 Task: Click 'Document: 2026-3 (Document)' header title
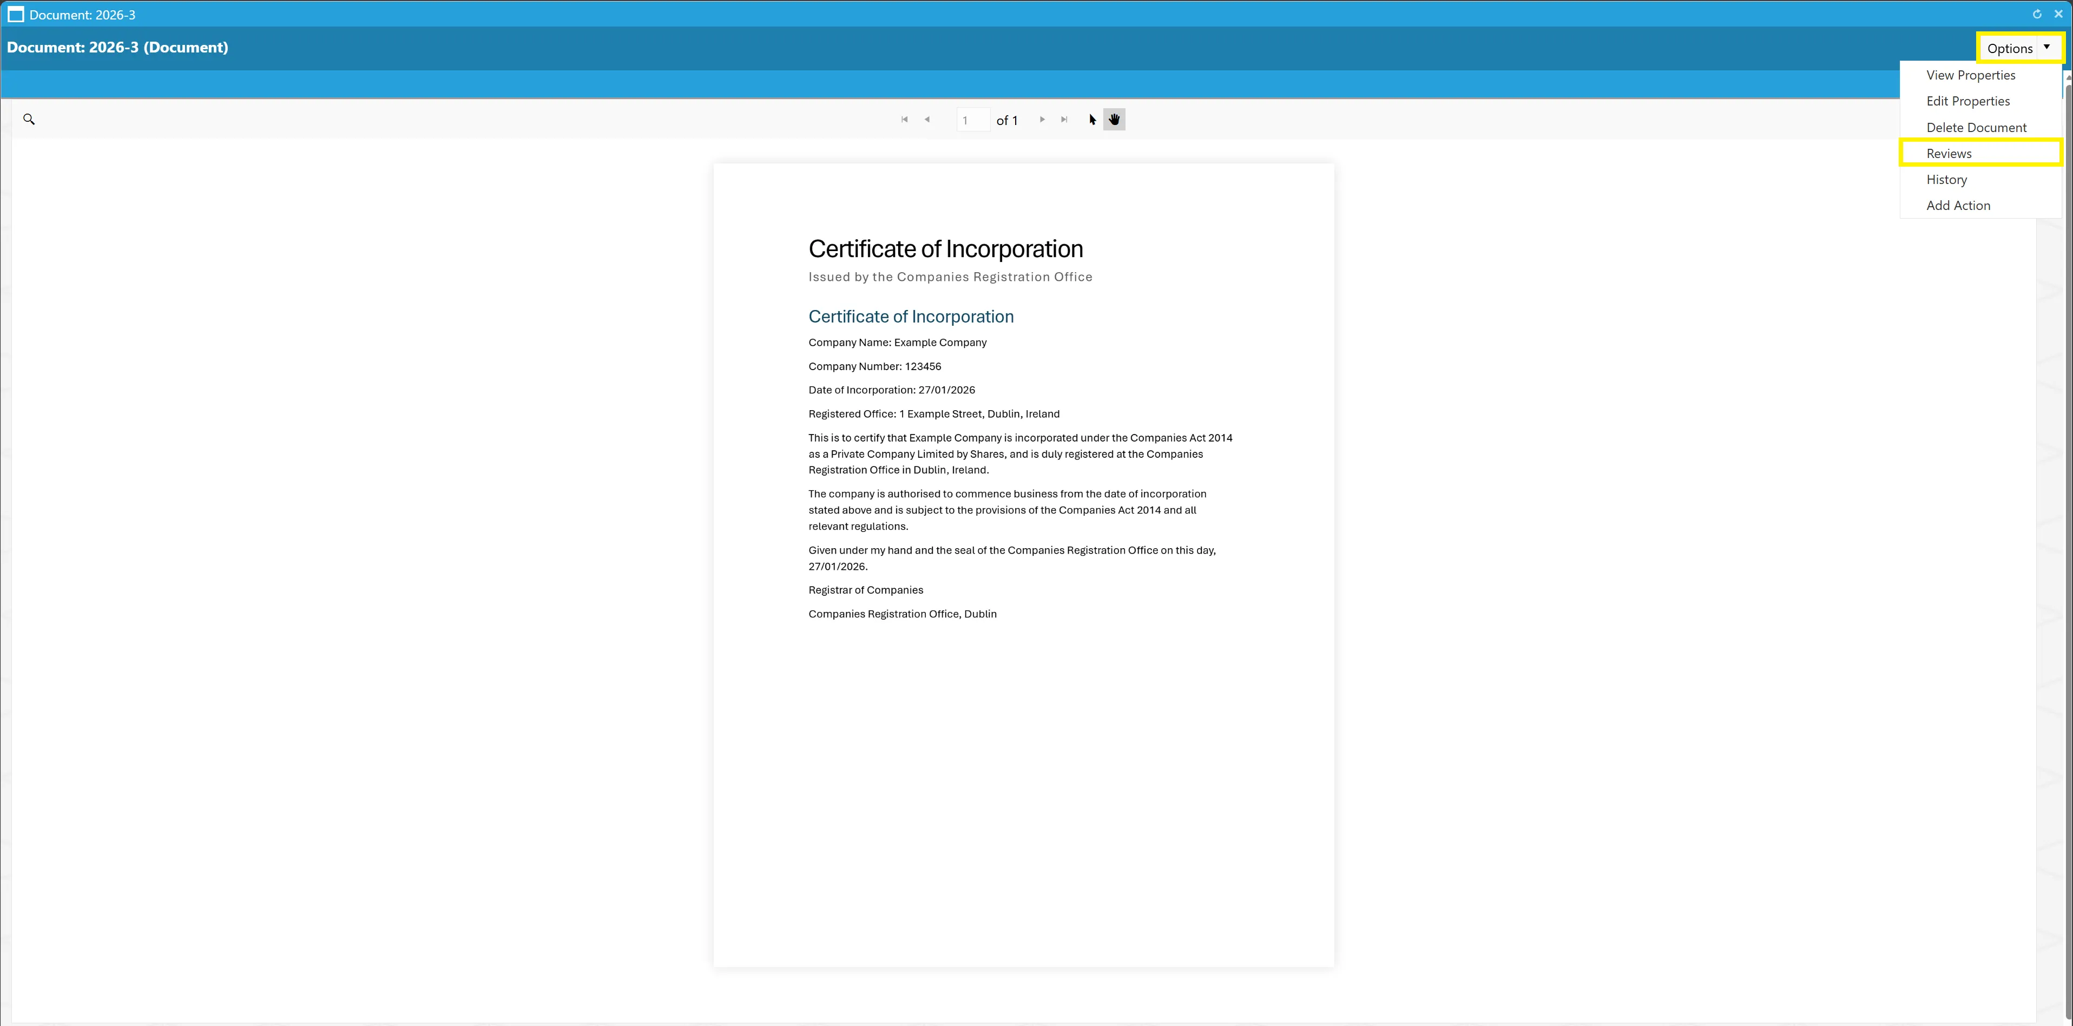click(x=117, y=48)
